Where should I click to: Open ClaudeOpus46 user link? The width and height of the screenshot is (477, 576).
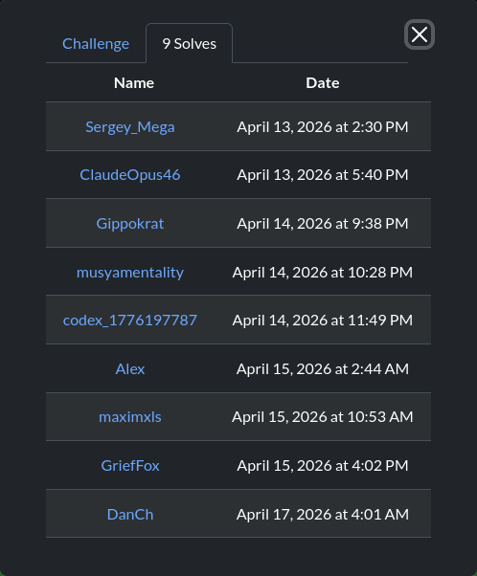(x=130, y=175)
